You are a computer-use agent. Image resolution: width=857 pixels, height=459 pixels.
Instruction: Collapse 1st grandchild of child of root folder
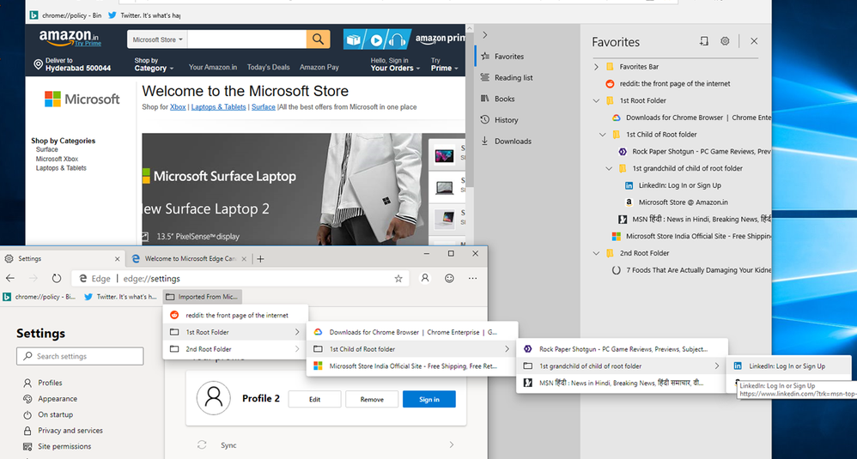610,168
